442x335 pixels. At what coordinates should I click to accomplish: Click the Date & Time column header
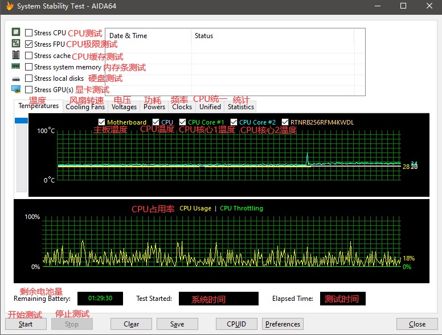click(148, 36)
